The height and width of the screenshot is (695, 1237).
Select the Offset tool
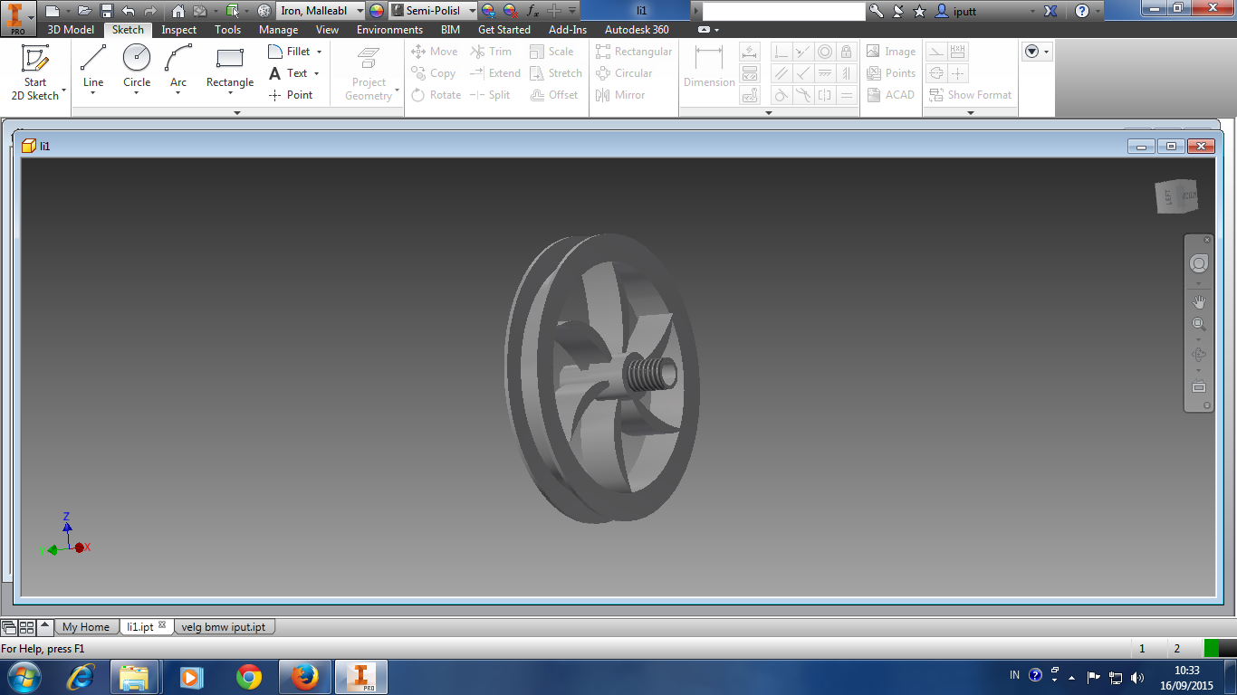click(555, 95)
